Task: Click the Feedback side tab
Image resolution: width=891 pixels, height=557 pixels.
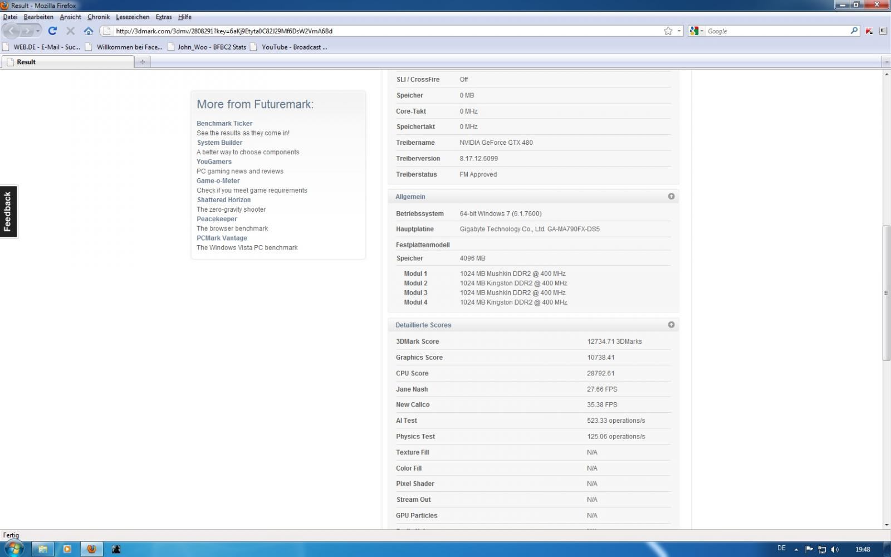Action: [8, 212]
